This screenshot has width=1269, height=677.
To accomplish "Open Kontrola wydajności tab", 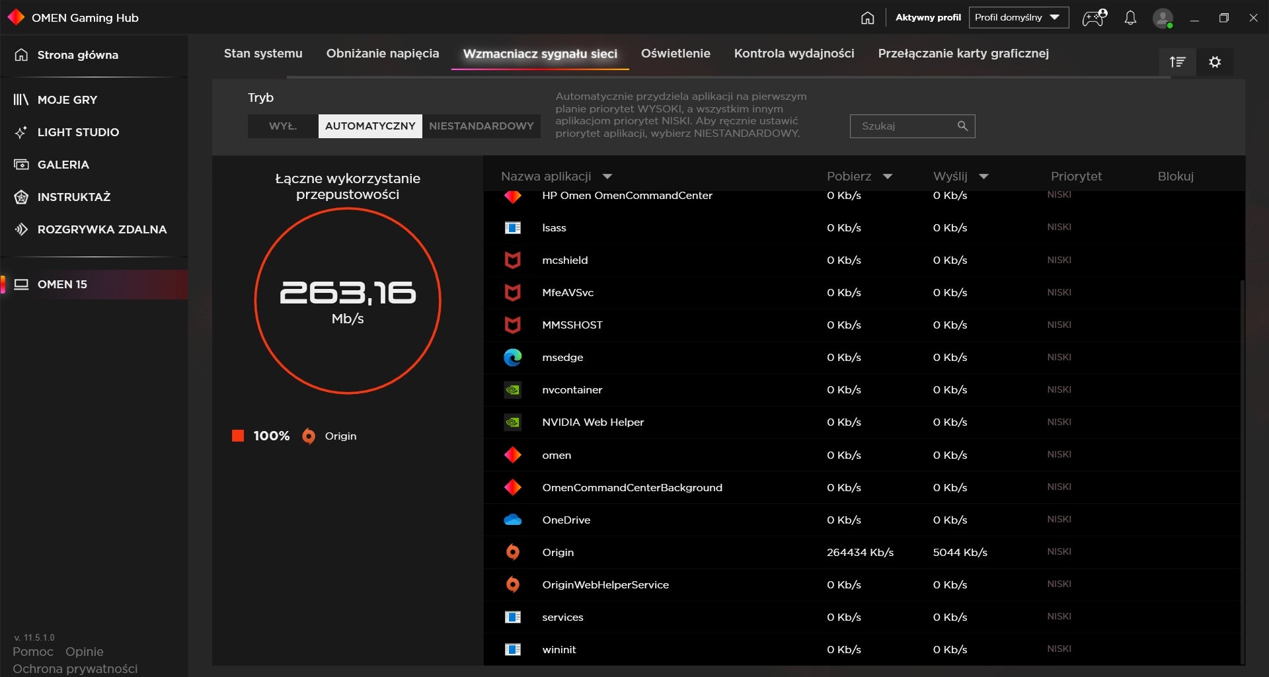I will (794, 54).
